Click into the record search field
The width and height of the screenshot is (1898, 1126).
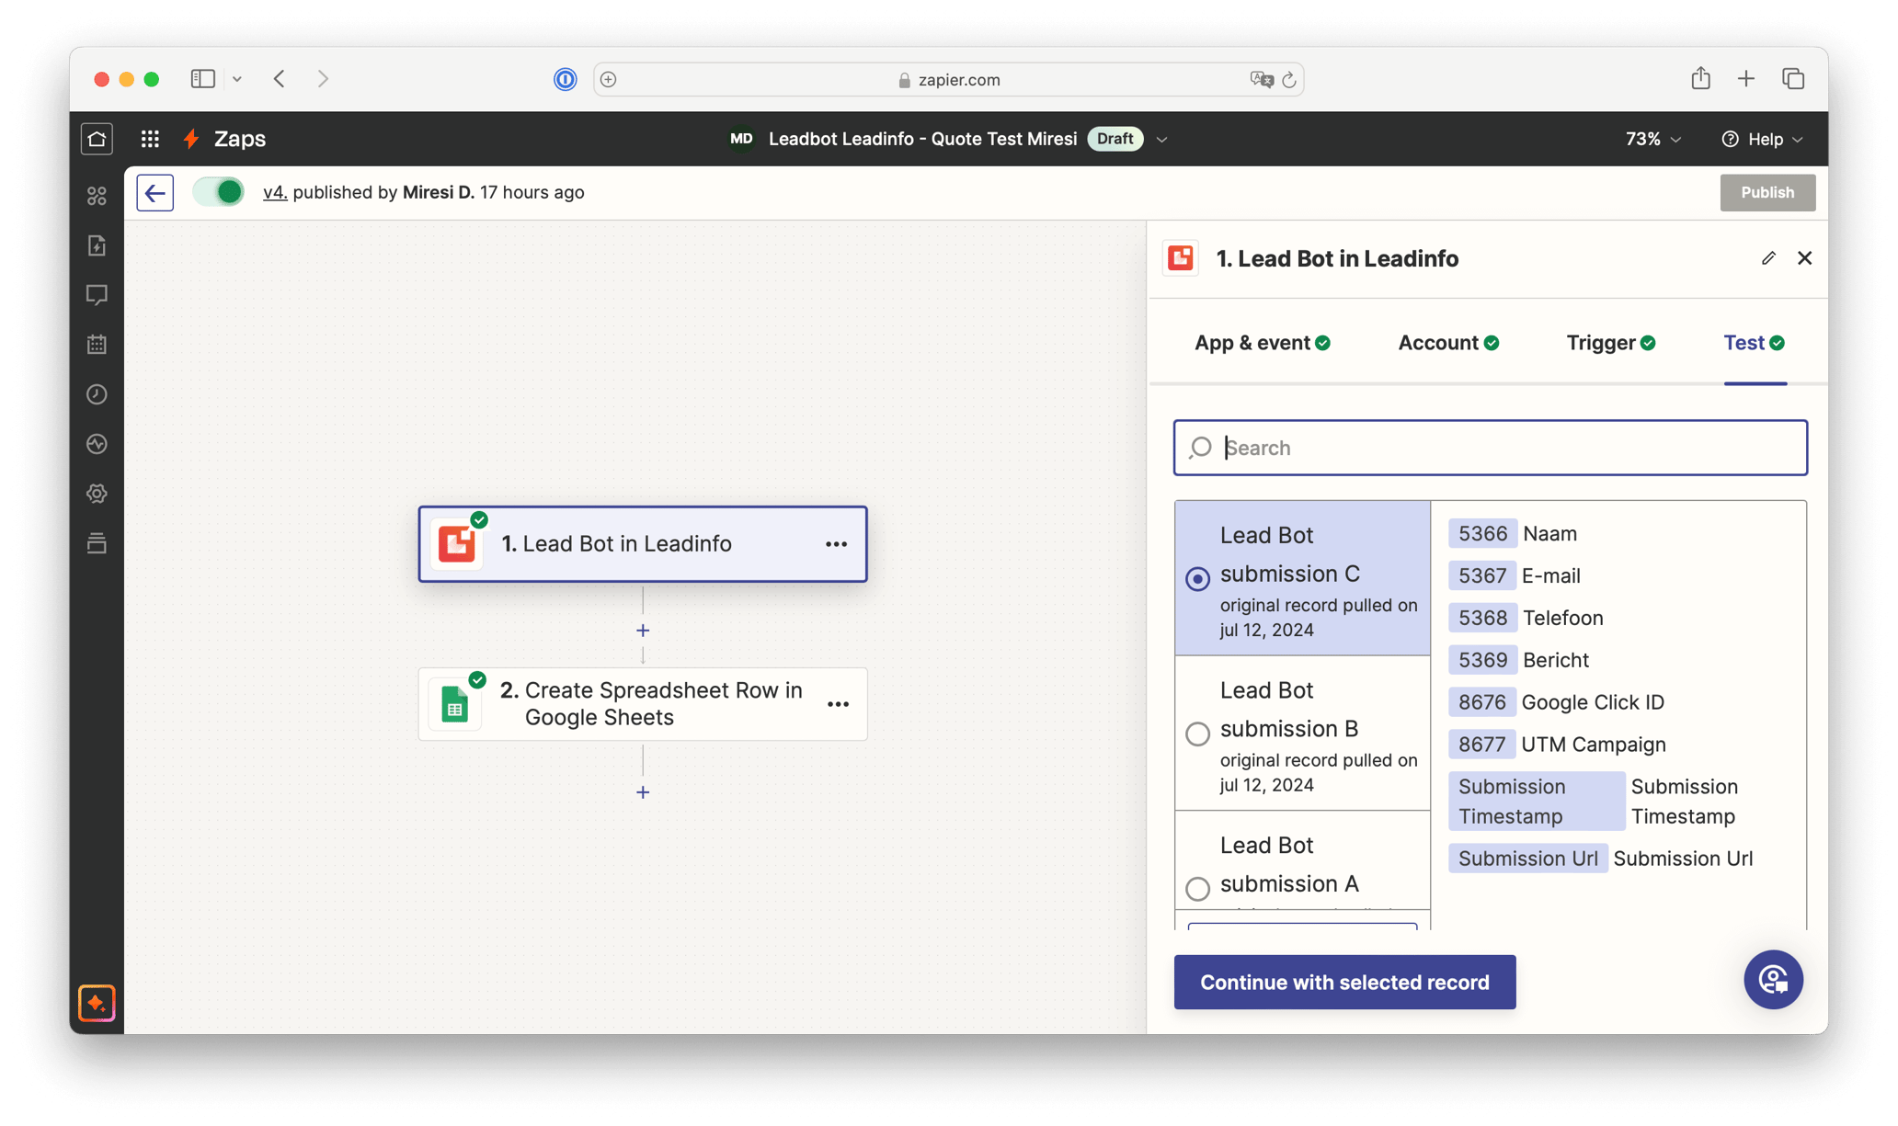point(1489,448)
